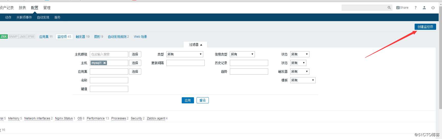
Task: Focus the 名称 input field
Action: coord(109,80)
